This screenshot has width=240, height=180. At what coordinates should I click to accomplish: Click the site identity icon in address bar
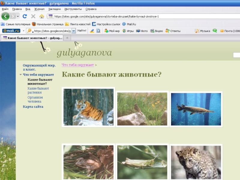click(x=50, y=16)
